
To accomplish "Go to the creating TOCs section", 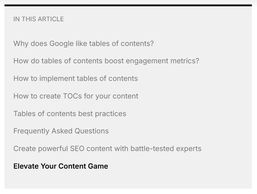I will (76, 96).
